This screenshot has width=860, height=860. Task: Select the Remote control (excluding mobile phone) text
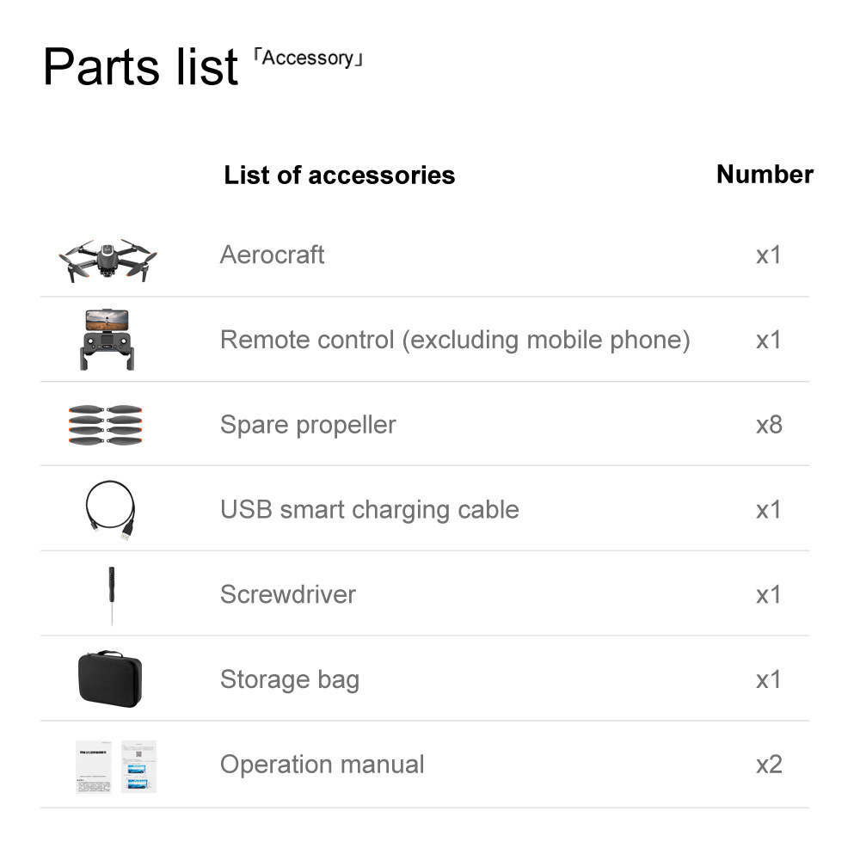pos(455,341)
